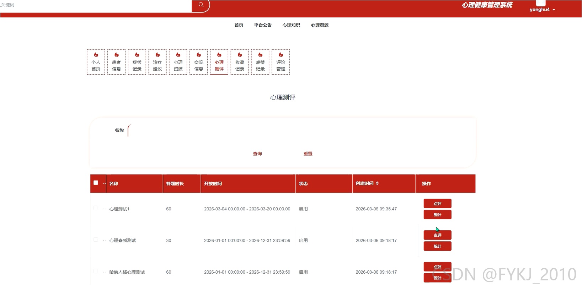The width and height of the screenshot is (582, 285).
Task: Click the 哈佛人格心理测试 name cell
Action: click(x=127, y=272)
